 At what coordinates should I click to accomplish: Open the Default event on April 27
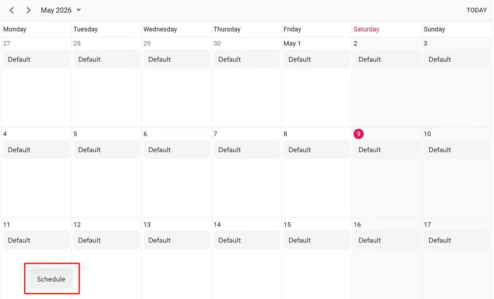36,59
